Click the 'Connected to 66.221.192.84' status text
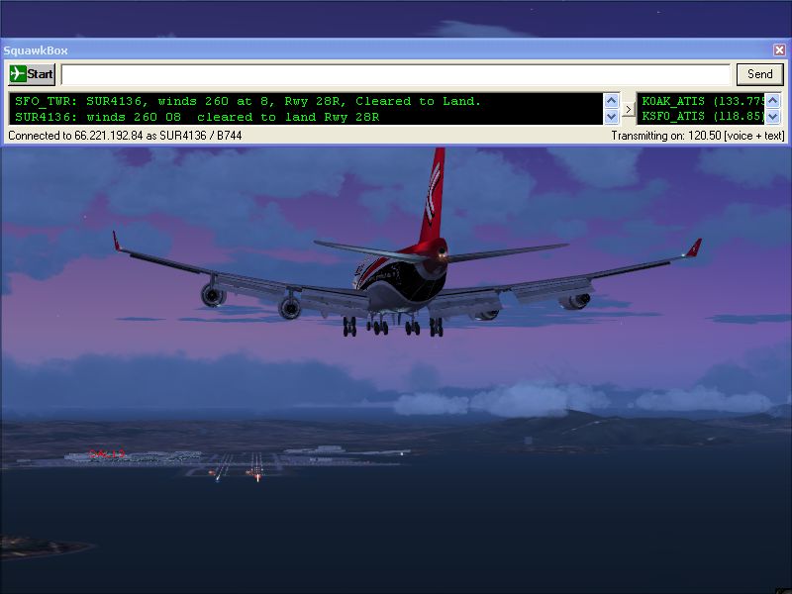792x594 pixels. click(125, 136)
